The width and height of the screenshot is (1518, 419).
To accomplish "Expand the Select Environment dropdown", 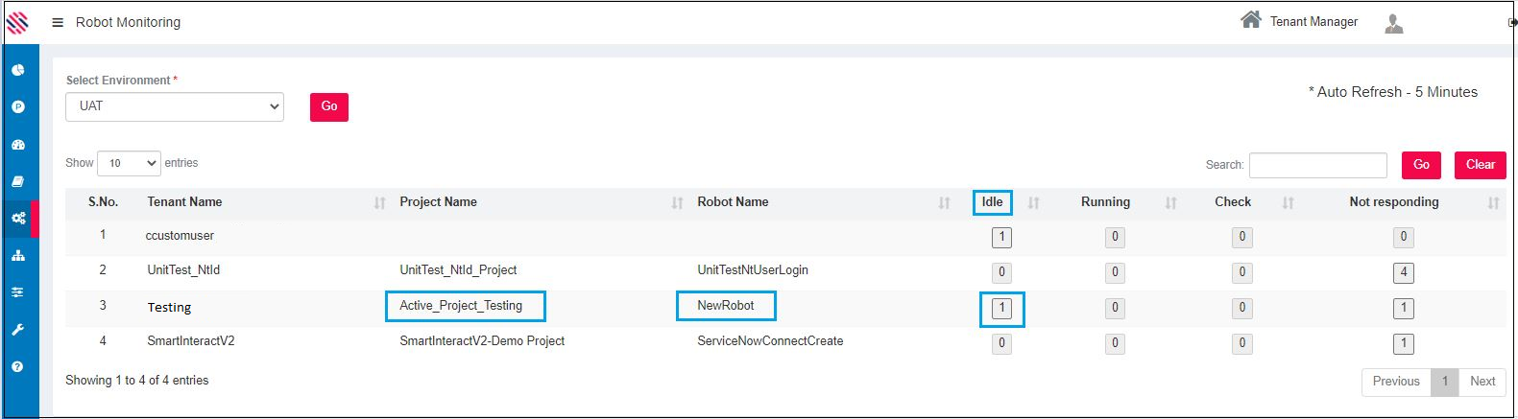I will (x=175, y=106).
